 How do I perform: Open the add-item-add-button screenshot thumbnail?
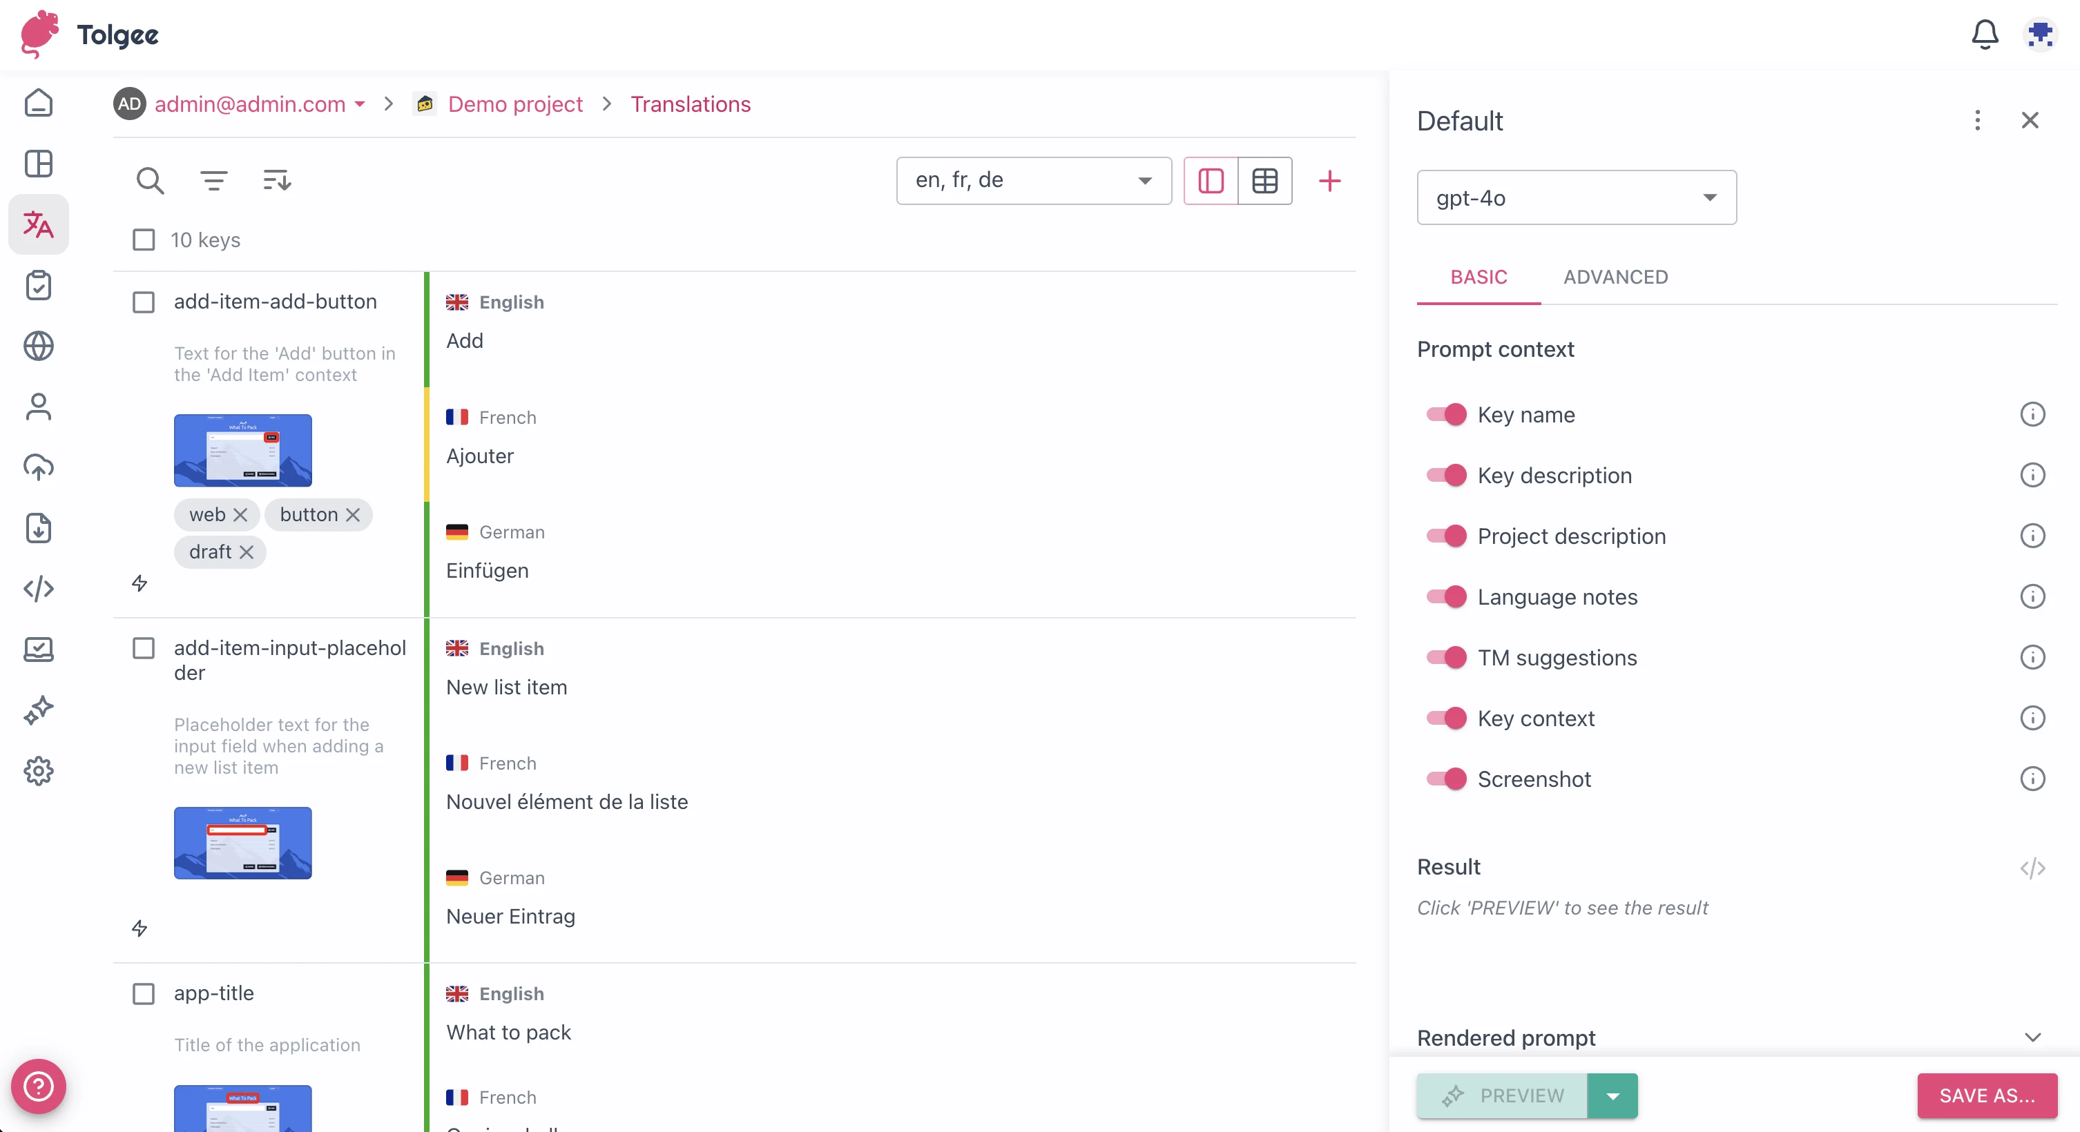click(242, 450)
